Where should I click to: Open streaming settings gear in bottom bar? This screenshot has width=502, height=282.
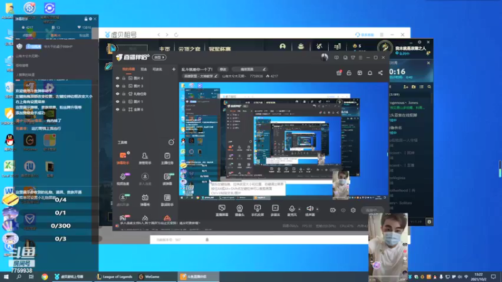point(353,210)
